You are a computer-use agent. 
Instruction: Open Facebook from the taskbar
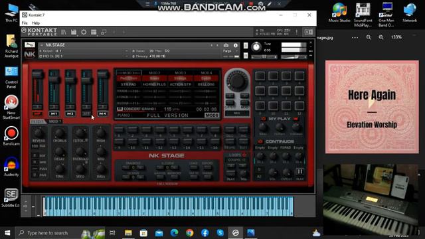[205, 233]
